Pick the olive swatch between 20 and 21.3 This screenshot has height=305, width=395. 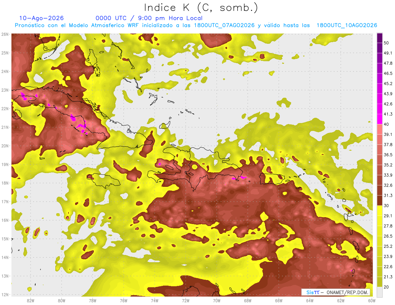tap(380, 282)
